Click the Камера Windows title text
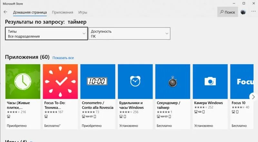 click(x=208, y=103)
